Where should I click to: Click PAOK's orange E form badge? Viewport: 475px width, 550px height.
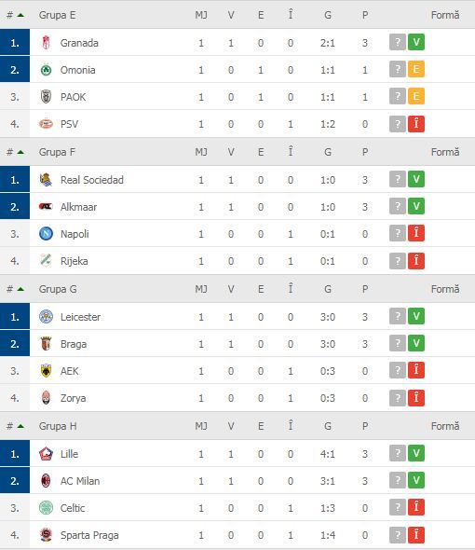(x=416, y=96)
